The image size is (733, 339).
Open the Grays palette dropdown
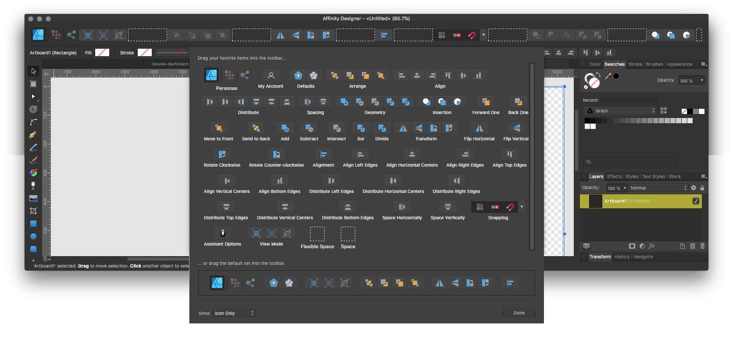620,111
